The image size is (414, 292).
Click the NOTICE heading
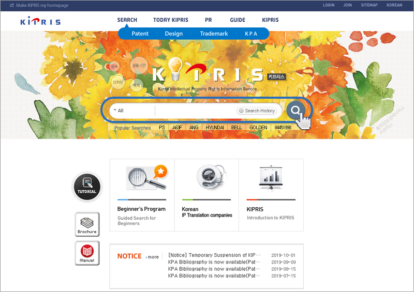click(x=129, y=256)
